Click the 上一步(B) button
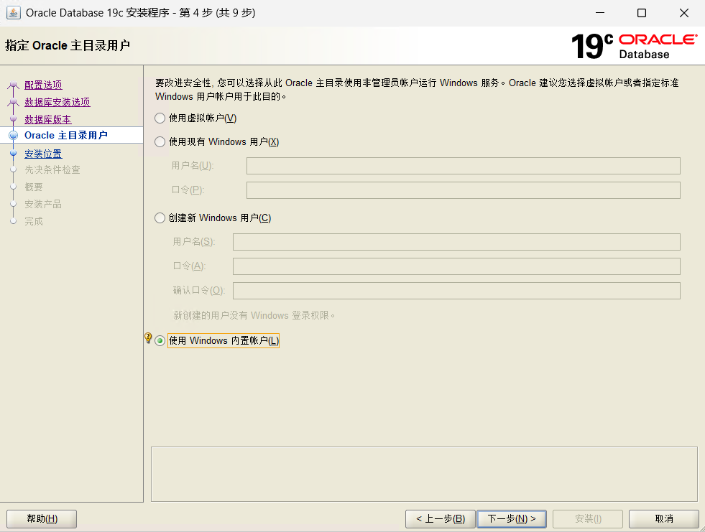 click(x=439, y=518)
